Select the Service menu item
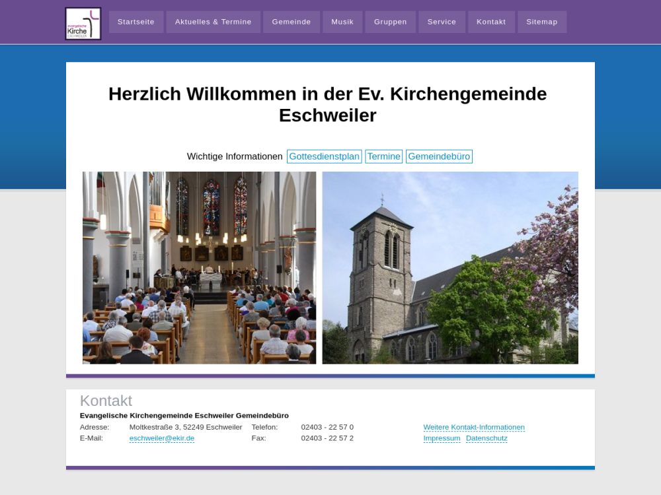Image resolution: width=661 pixels, height=495 pixels. pyautogui.click(x=442, y=22)
